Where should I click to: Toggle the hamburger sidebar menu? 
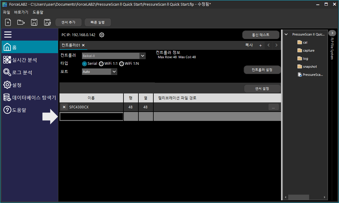(x=8, y=35)
